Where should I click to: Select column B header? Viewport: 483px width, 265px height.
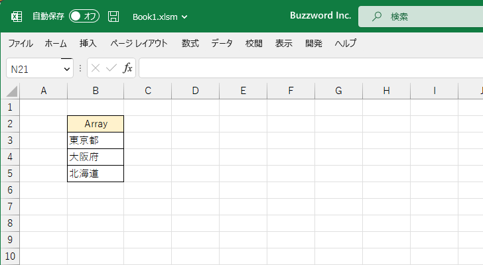[x=96, y=91]
